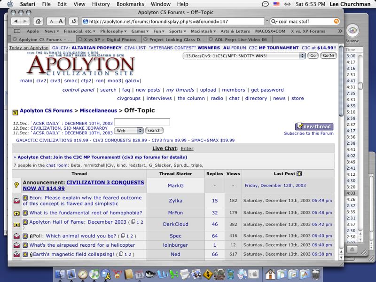Click the Safari Home button
Viewport: 376px width, 282px height.
(x=38, y=21)
